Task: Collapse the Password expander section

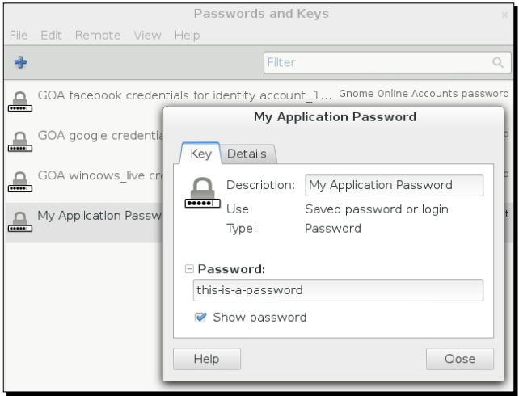Action: click(x=189, y=268)
